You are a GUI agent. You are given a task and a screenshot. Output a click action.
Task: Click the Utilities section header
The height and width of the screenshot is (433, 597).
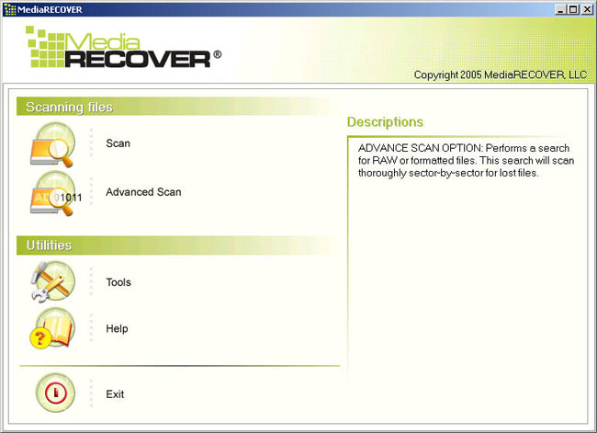pos(178,245)
